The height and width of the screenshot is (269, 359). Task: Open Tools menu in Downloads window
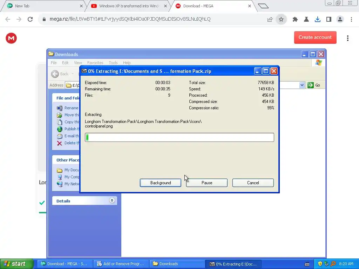click(113, 63)
